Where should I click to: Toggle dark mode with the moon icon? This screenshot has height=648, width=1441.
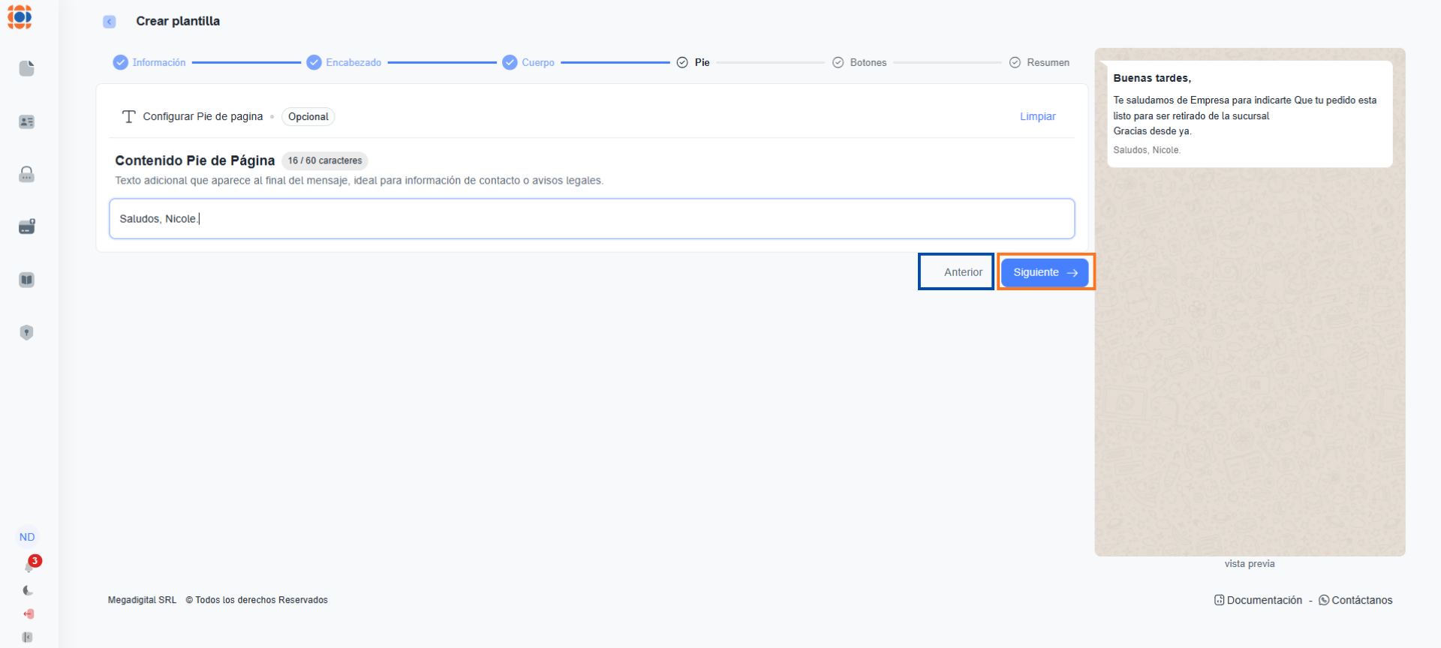[28, 590]
